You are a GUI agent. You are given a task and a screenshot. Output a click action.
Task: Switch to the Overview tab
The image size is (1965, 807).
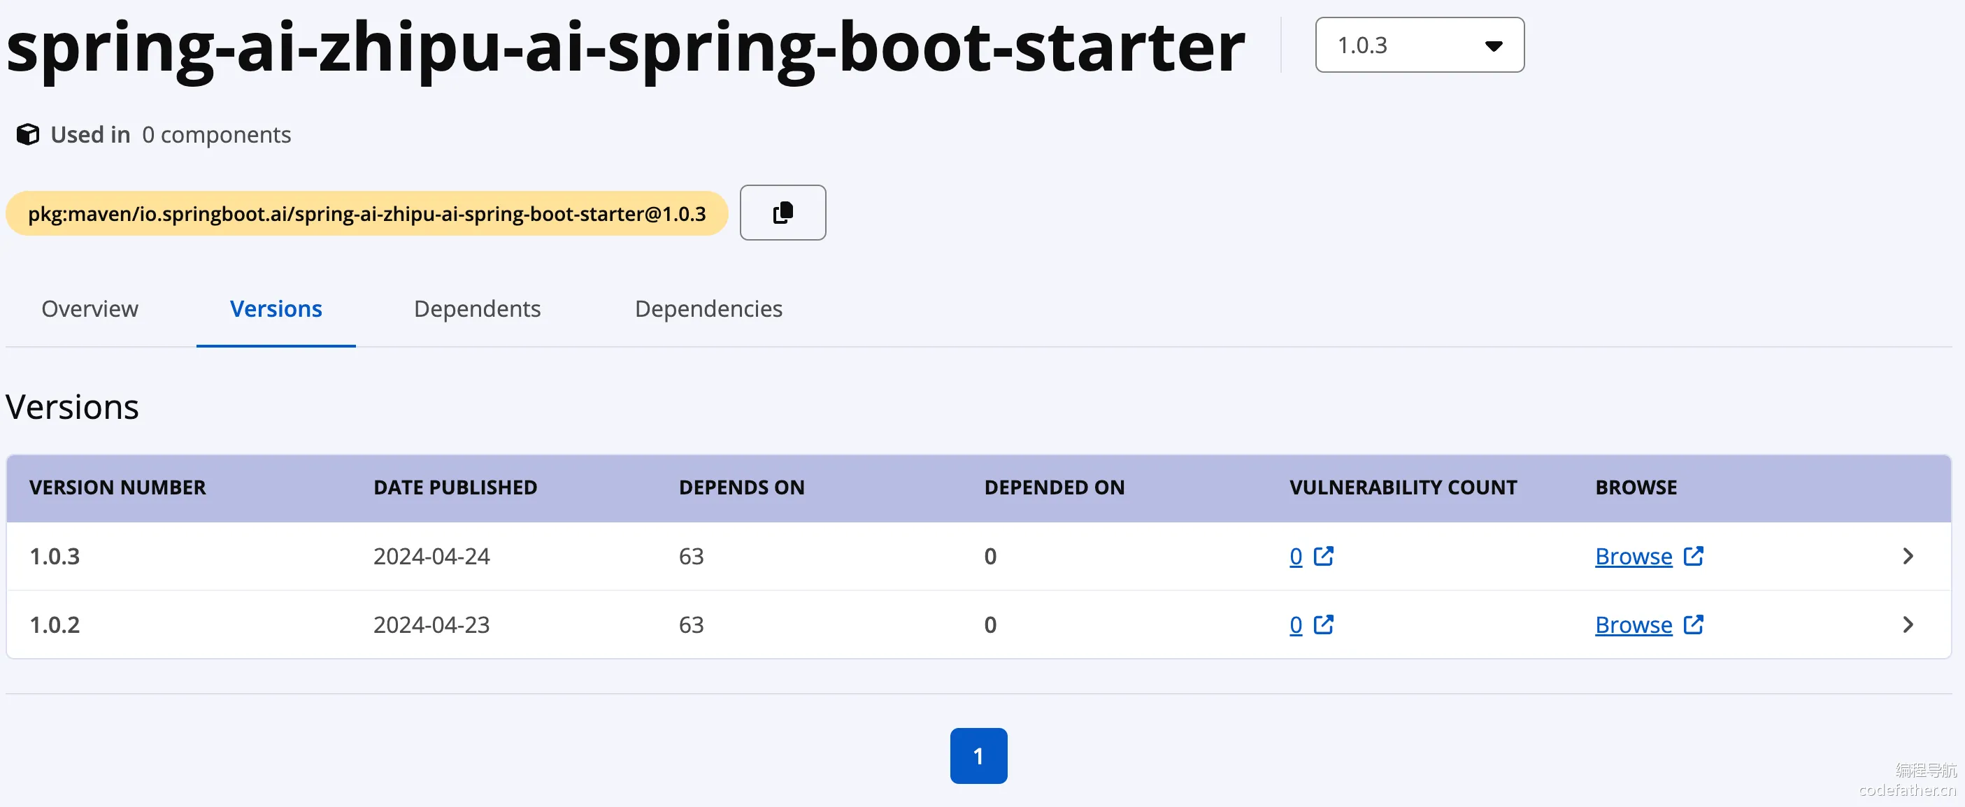[90, 309]
